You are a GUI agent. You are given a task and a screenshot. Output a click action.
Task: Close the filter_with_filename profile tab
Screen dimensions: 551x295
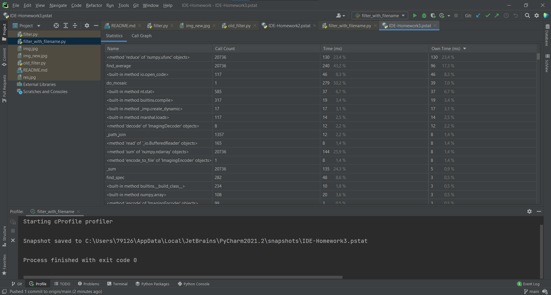tap(78, 212)
